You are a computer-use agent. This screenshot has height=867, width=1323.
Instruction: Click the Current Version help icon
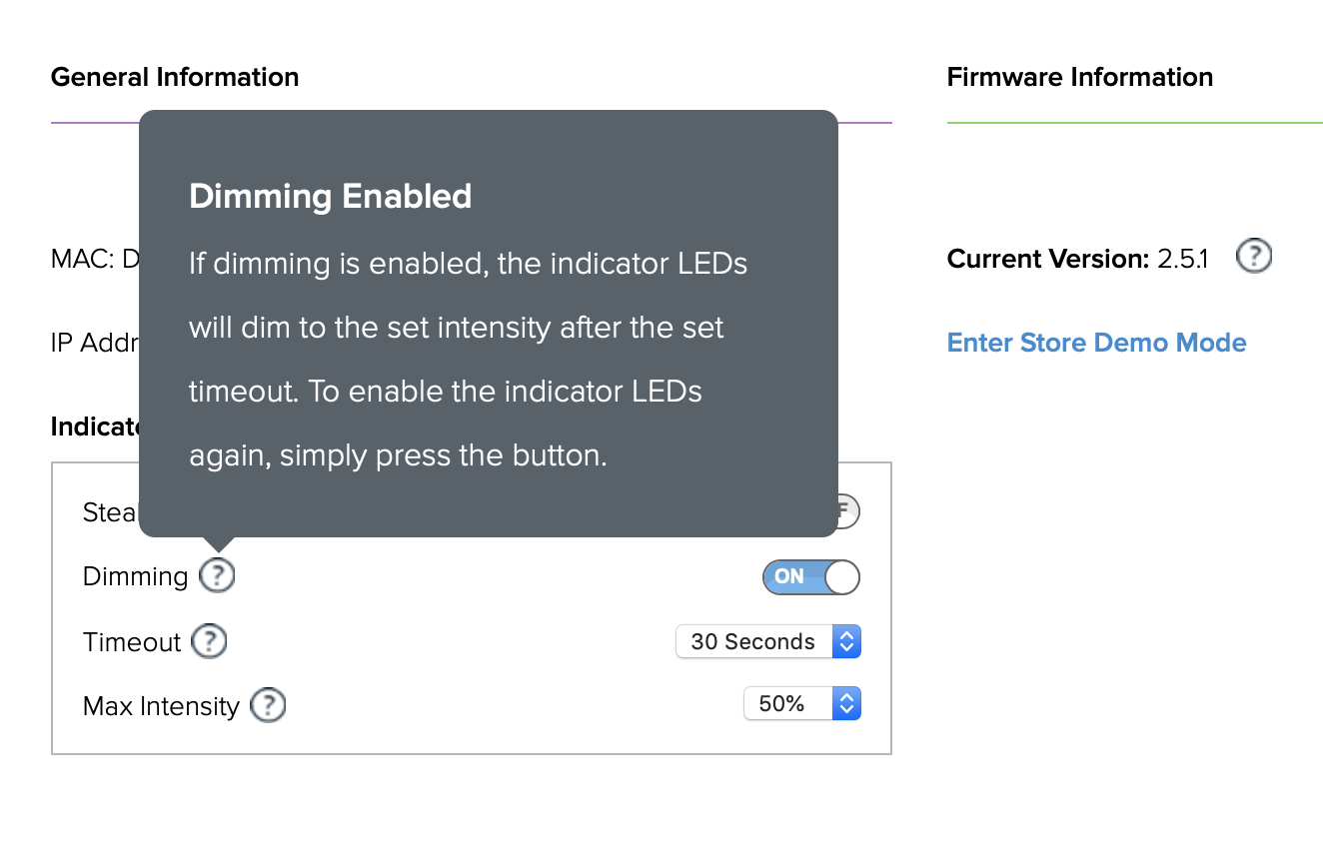tap(1254, 258)
